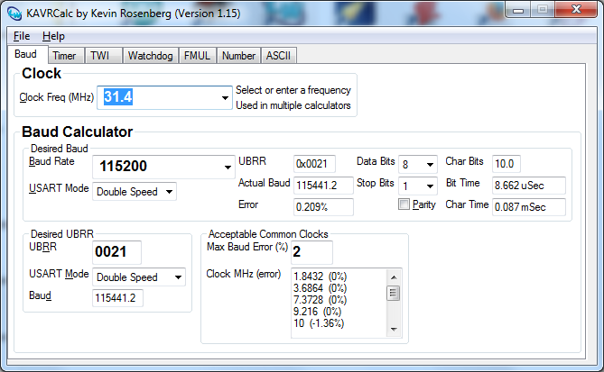Click the Desired UBRR field showing 0021
The image size is (604, 372).
(x=116, y=252)
